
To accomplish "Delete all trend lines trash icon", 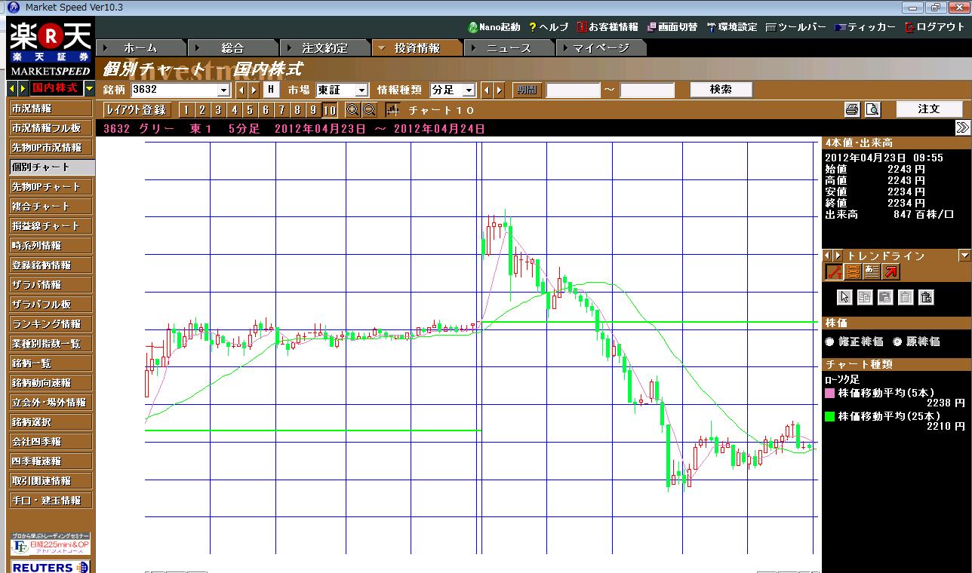I will click(x=926, y=297).
